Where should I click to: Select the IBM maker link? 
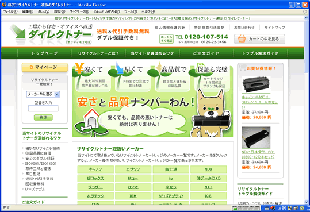click(x=133, y=196)
